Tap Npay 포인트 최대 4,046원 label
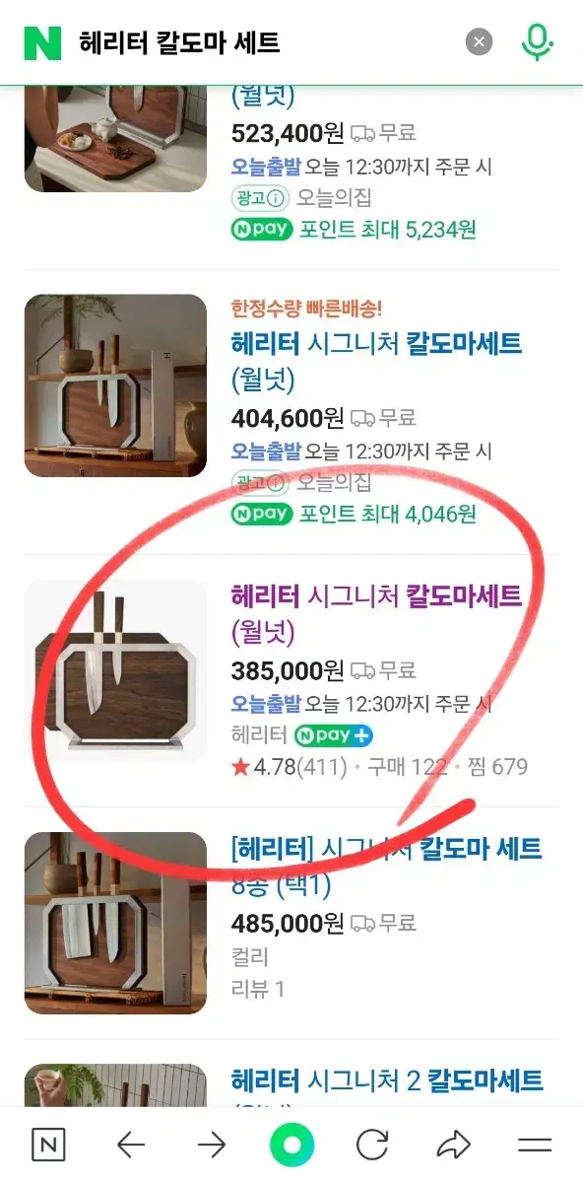 354,514
